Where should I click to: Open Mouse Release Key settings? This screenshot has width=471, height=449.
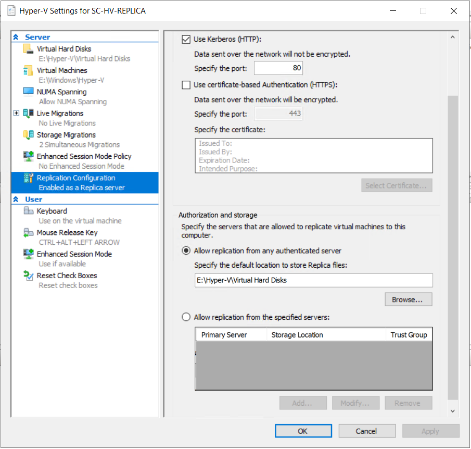67,232
